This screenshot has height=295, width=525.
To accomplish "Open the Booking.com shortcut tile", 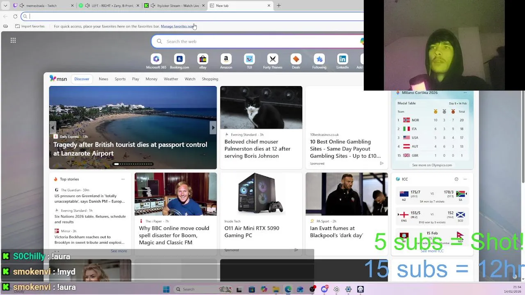I will click(179, 61).
